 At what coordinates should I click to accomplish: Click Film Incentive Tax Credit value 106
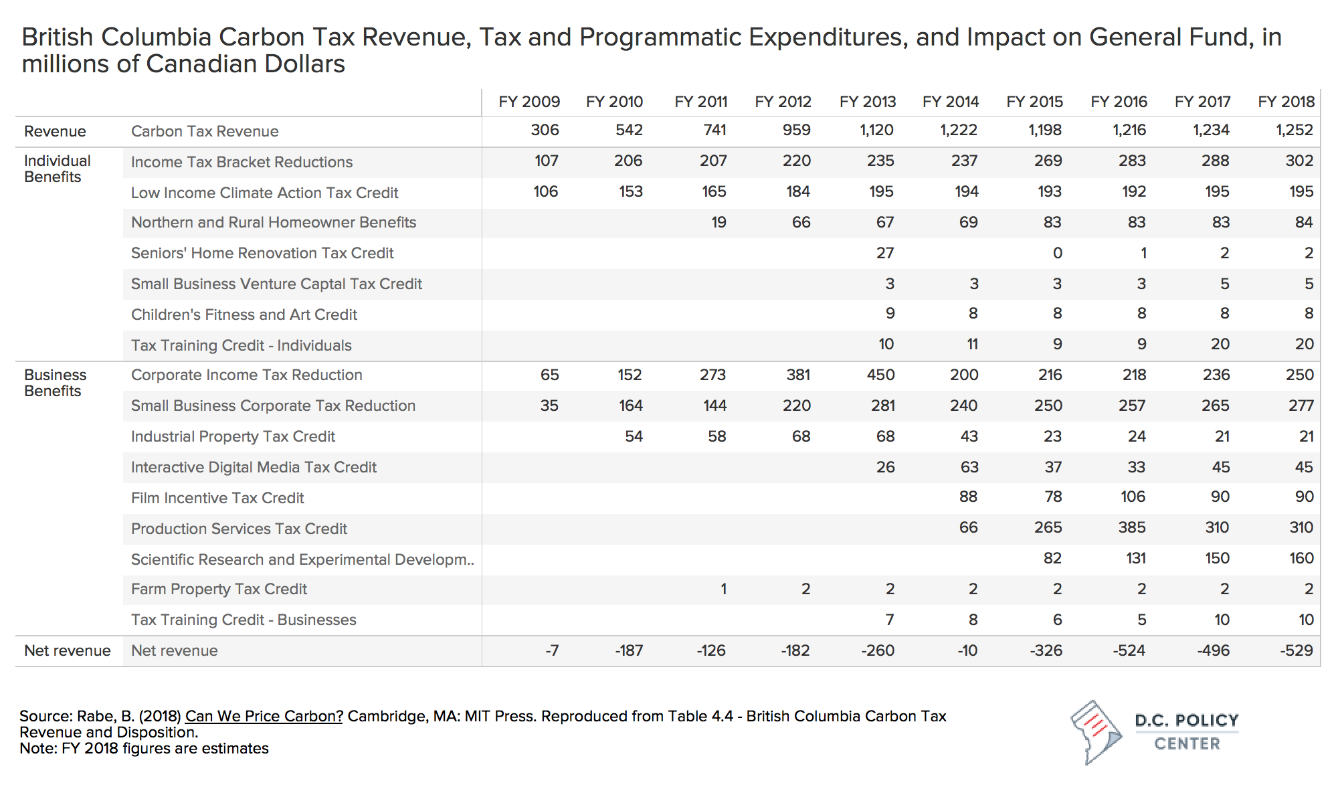tap(1133, 497)
